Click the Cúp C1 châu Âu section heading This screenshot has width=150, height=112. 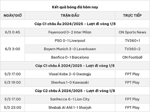tap(75, 24)
